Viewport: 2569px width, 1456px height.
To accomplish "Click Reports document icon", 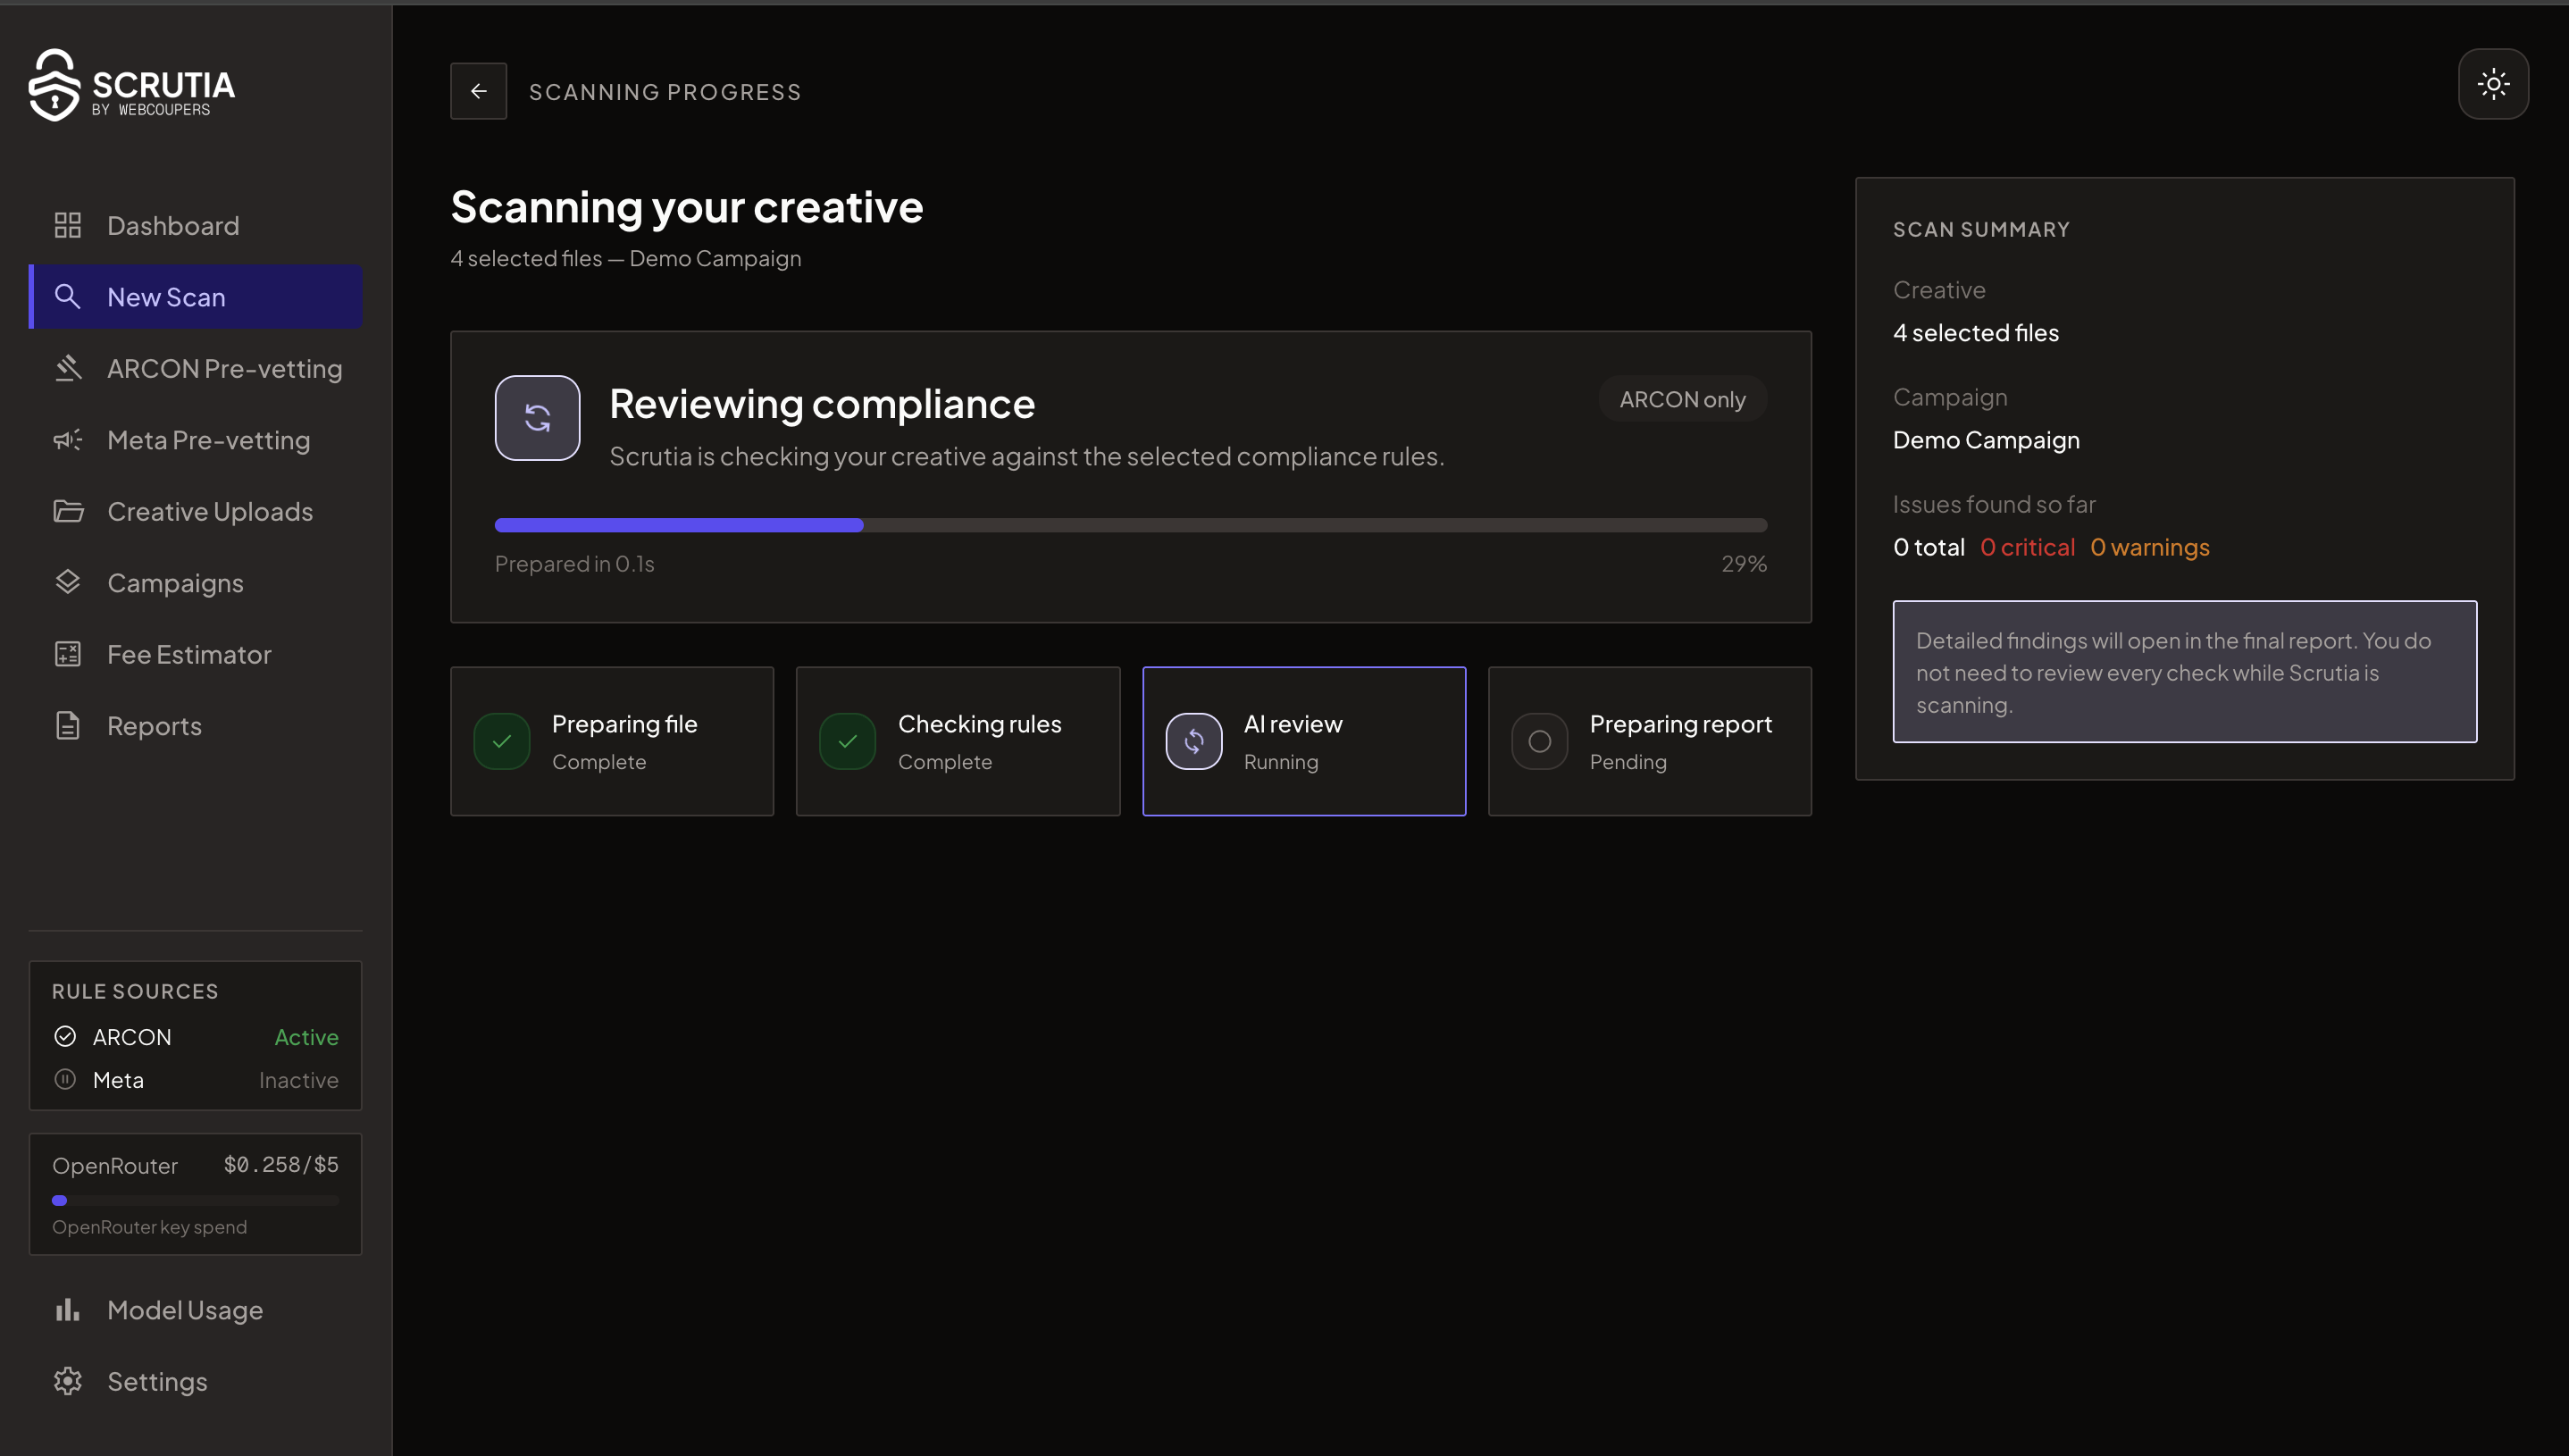I will coord(67,725).
